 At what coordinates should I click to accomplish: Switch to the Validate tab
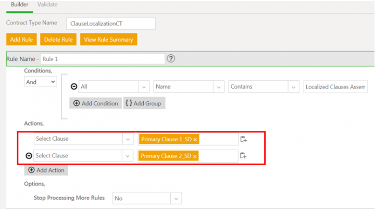pyautogui.click(x=47, y=5)
